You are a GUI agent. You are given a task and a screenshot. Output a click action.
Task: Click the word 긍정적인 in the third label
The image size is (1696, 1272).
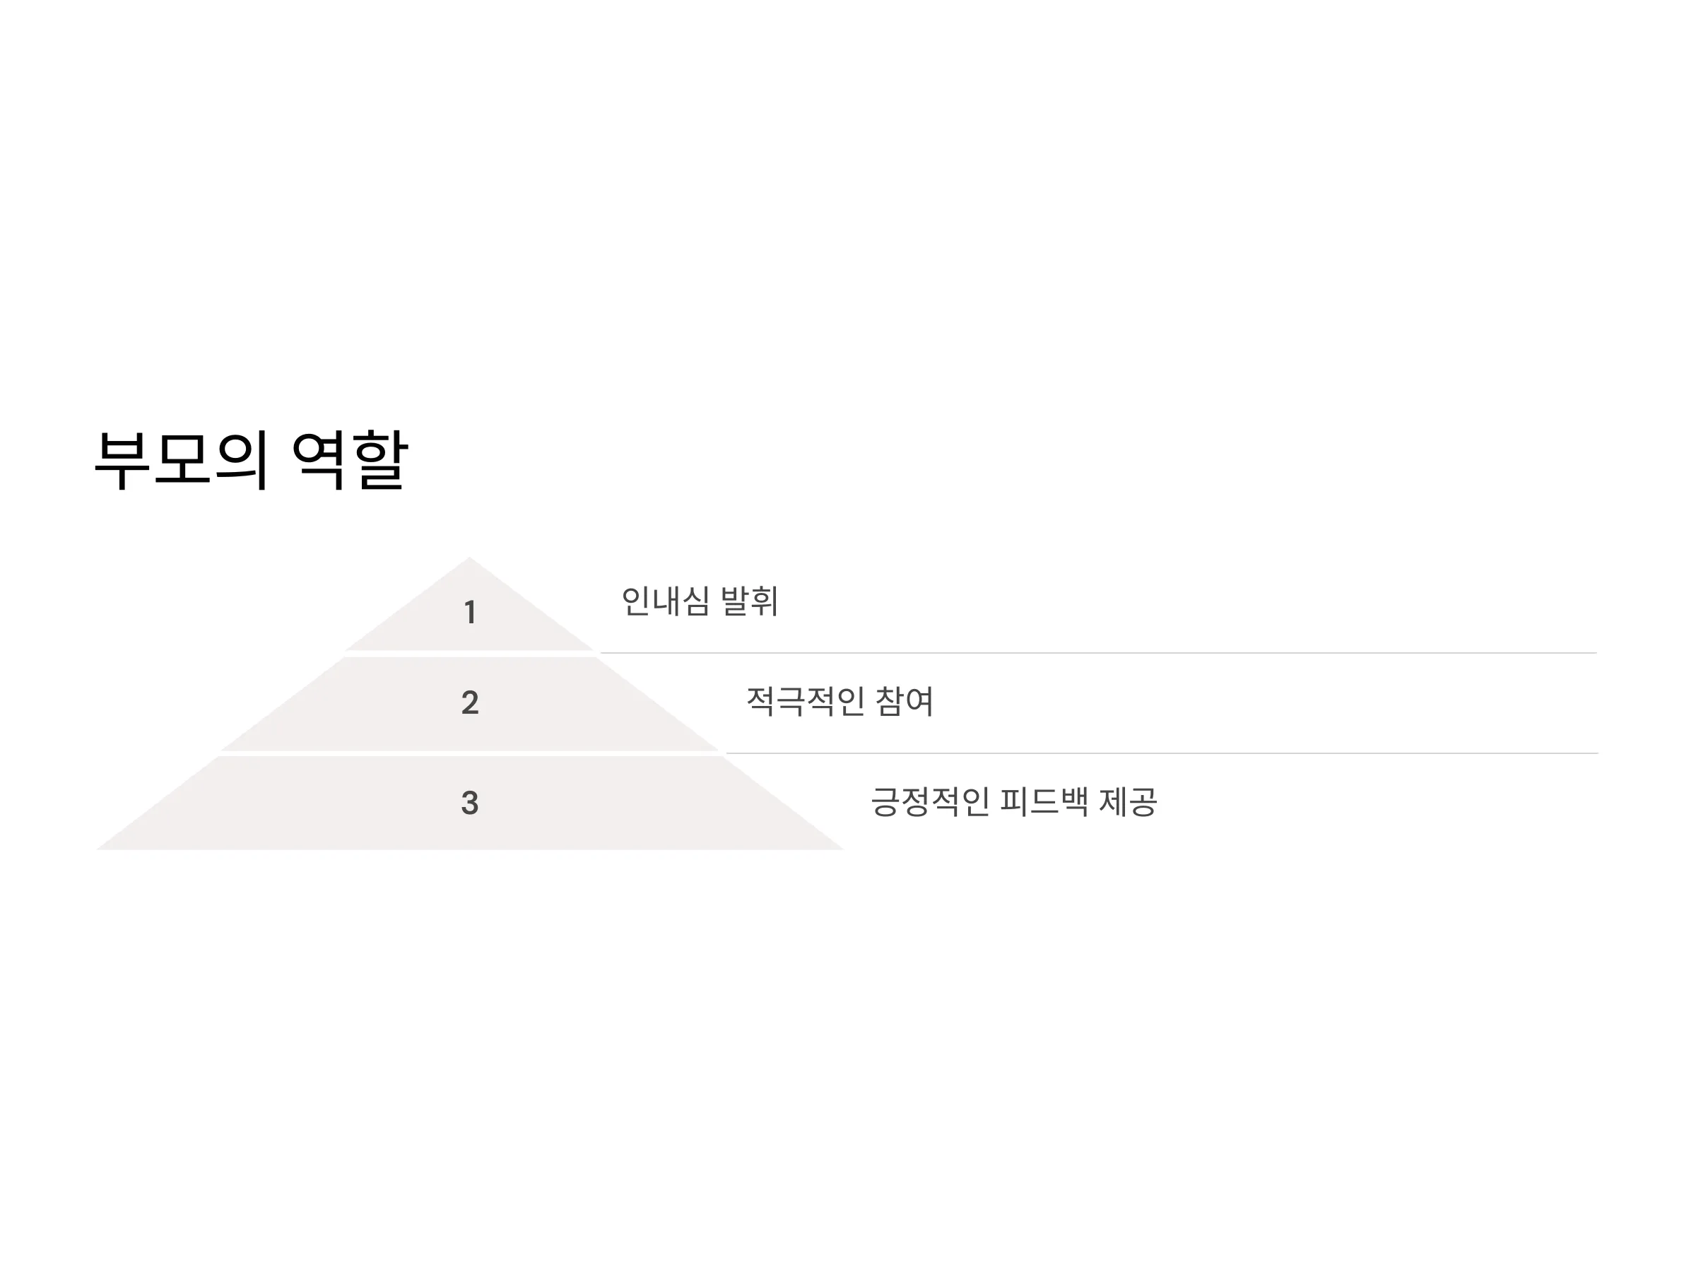pyautogui.click(x=930, y=802)
